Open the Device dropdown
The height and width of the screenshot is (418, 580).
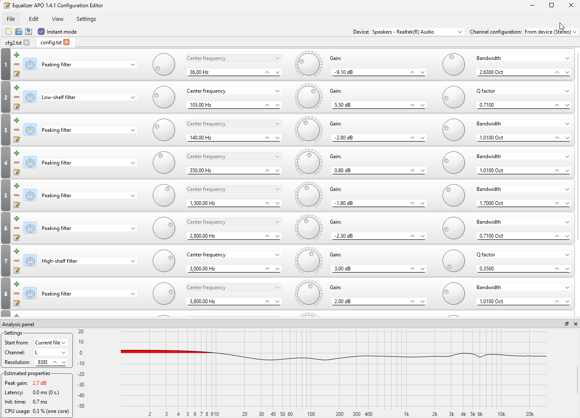(417, 32)
